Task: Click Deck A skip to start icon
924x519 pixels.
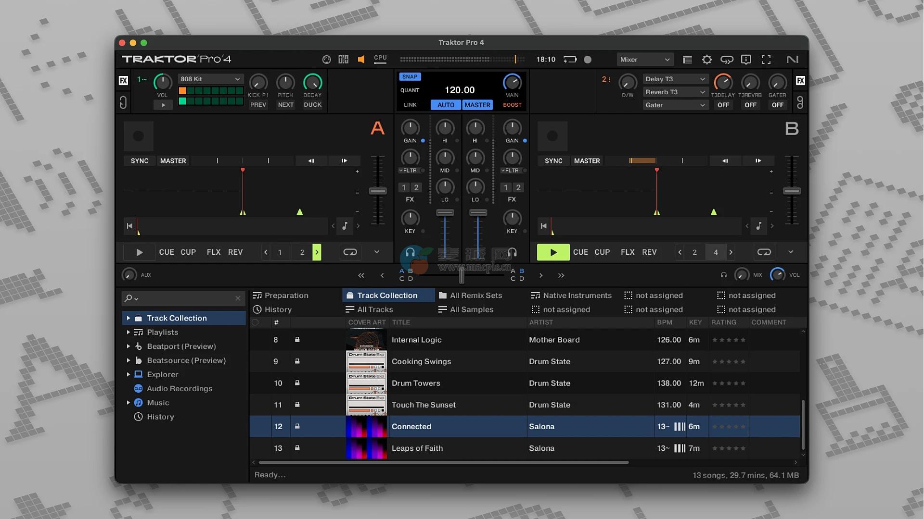Action: (129, 226)
